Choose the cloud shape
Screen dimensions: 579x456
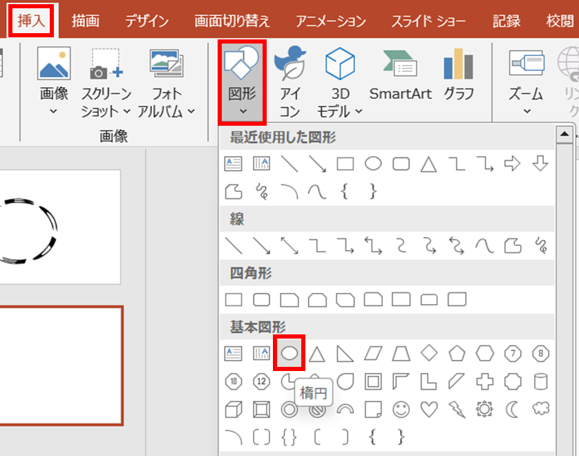pos(541,410)
